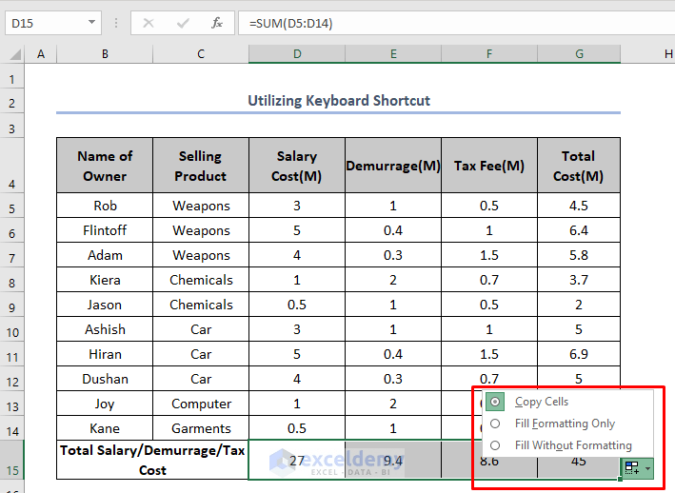Image resolution: width=675 pixels, height=493 pixels.
Task: Click the total cost cell showing 6.9
Action: click(579, 354)
